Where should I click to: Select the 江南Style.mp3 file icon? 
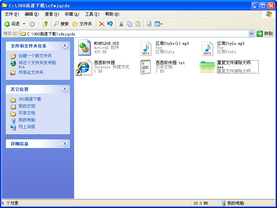click(207, 49)
